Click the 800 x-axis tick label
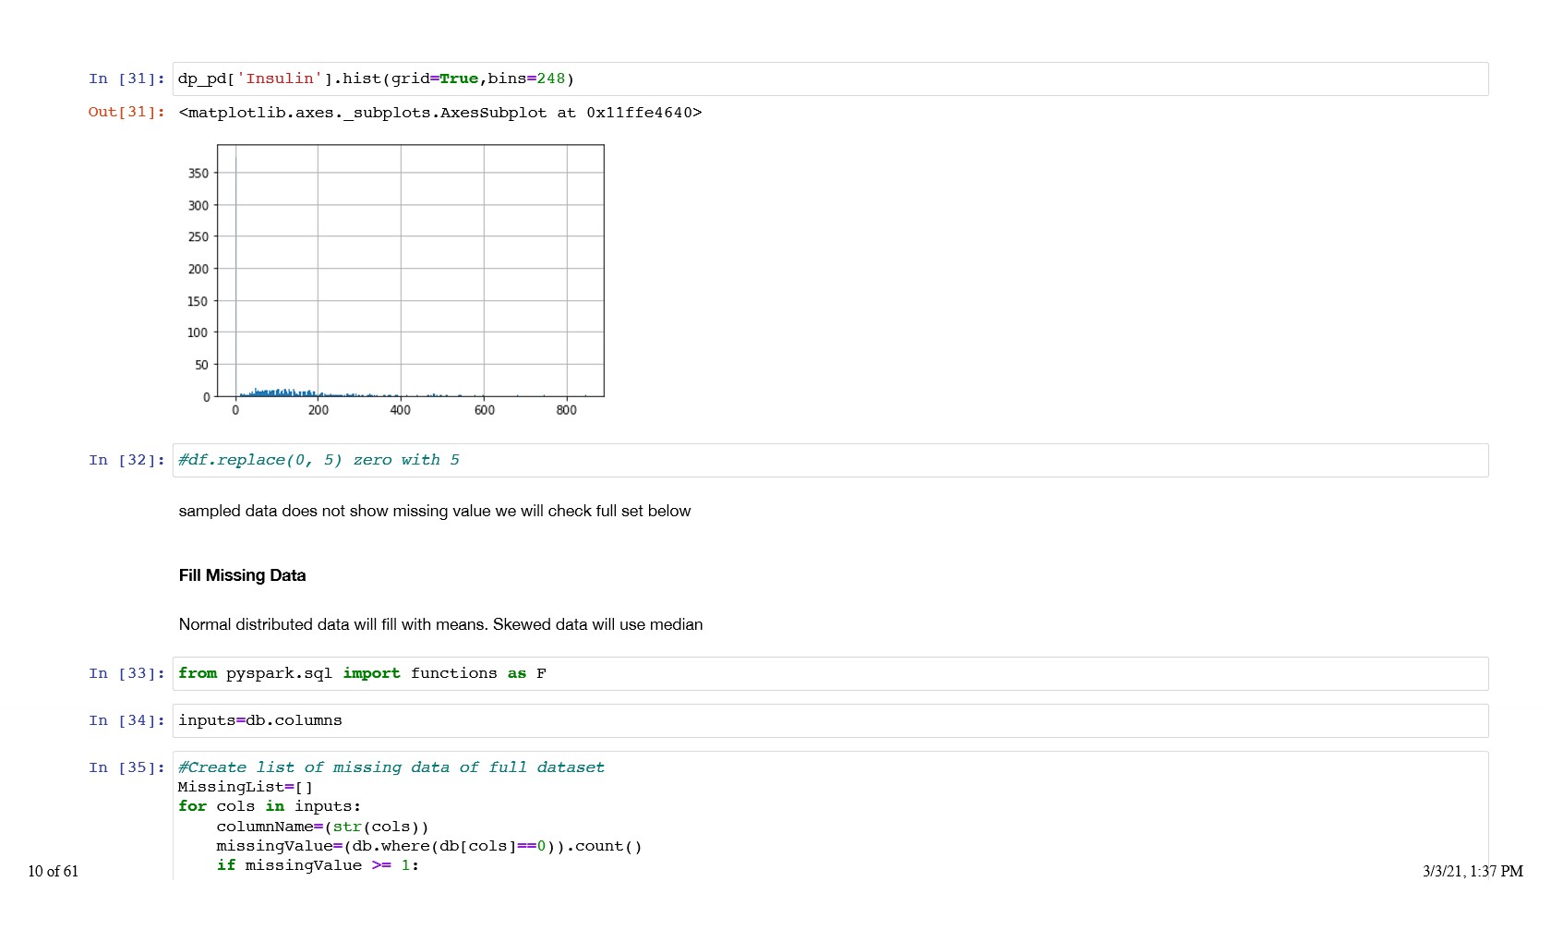This screenshot has height=942, width=1551. (566, 411)
